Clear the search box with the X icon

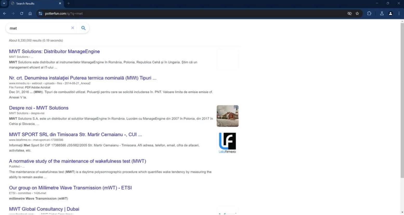[73, 28]
